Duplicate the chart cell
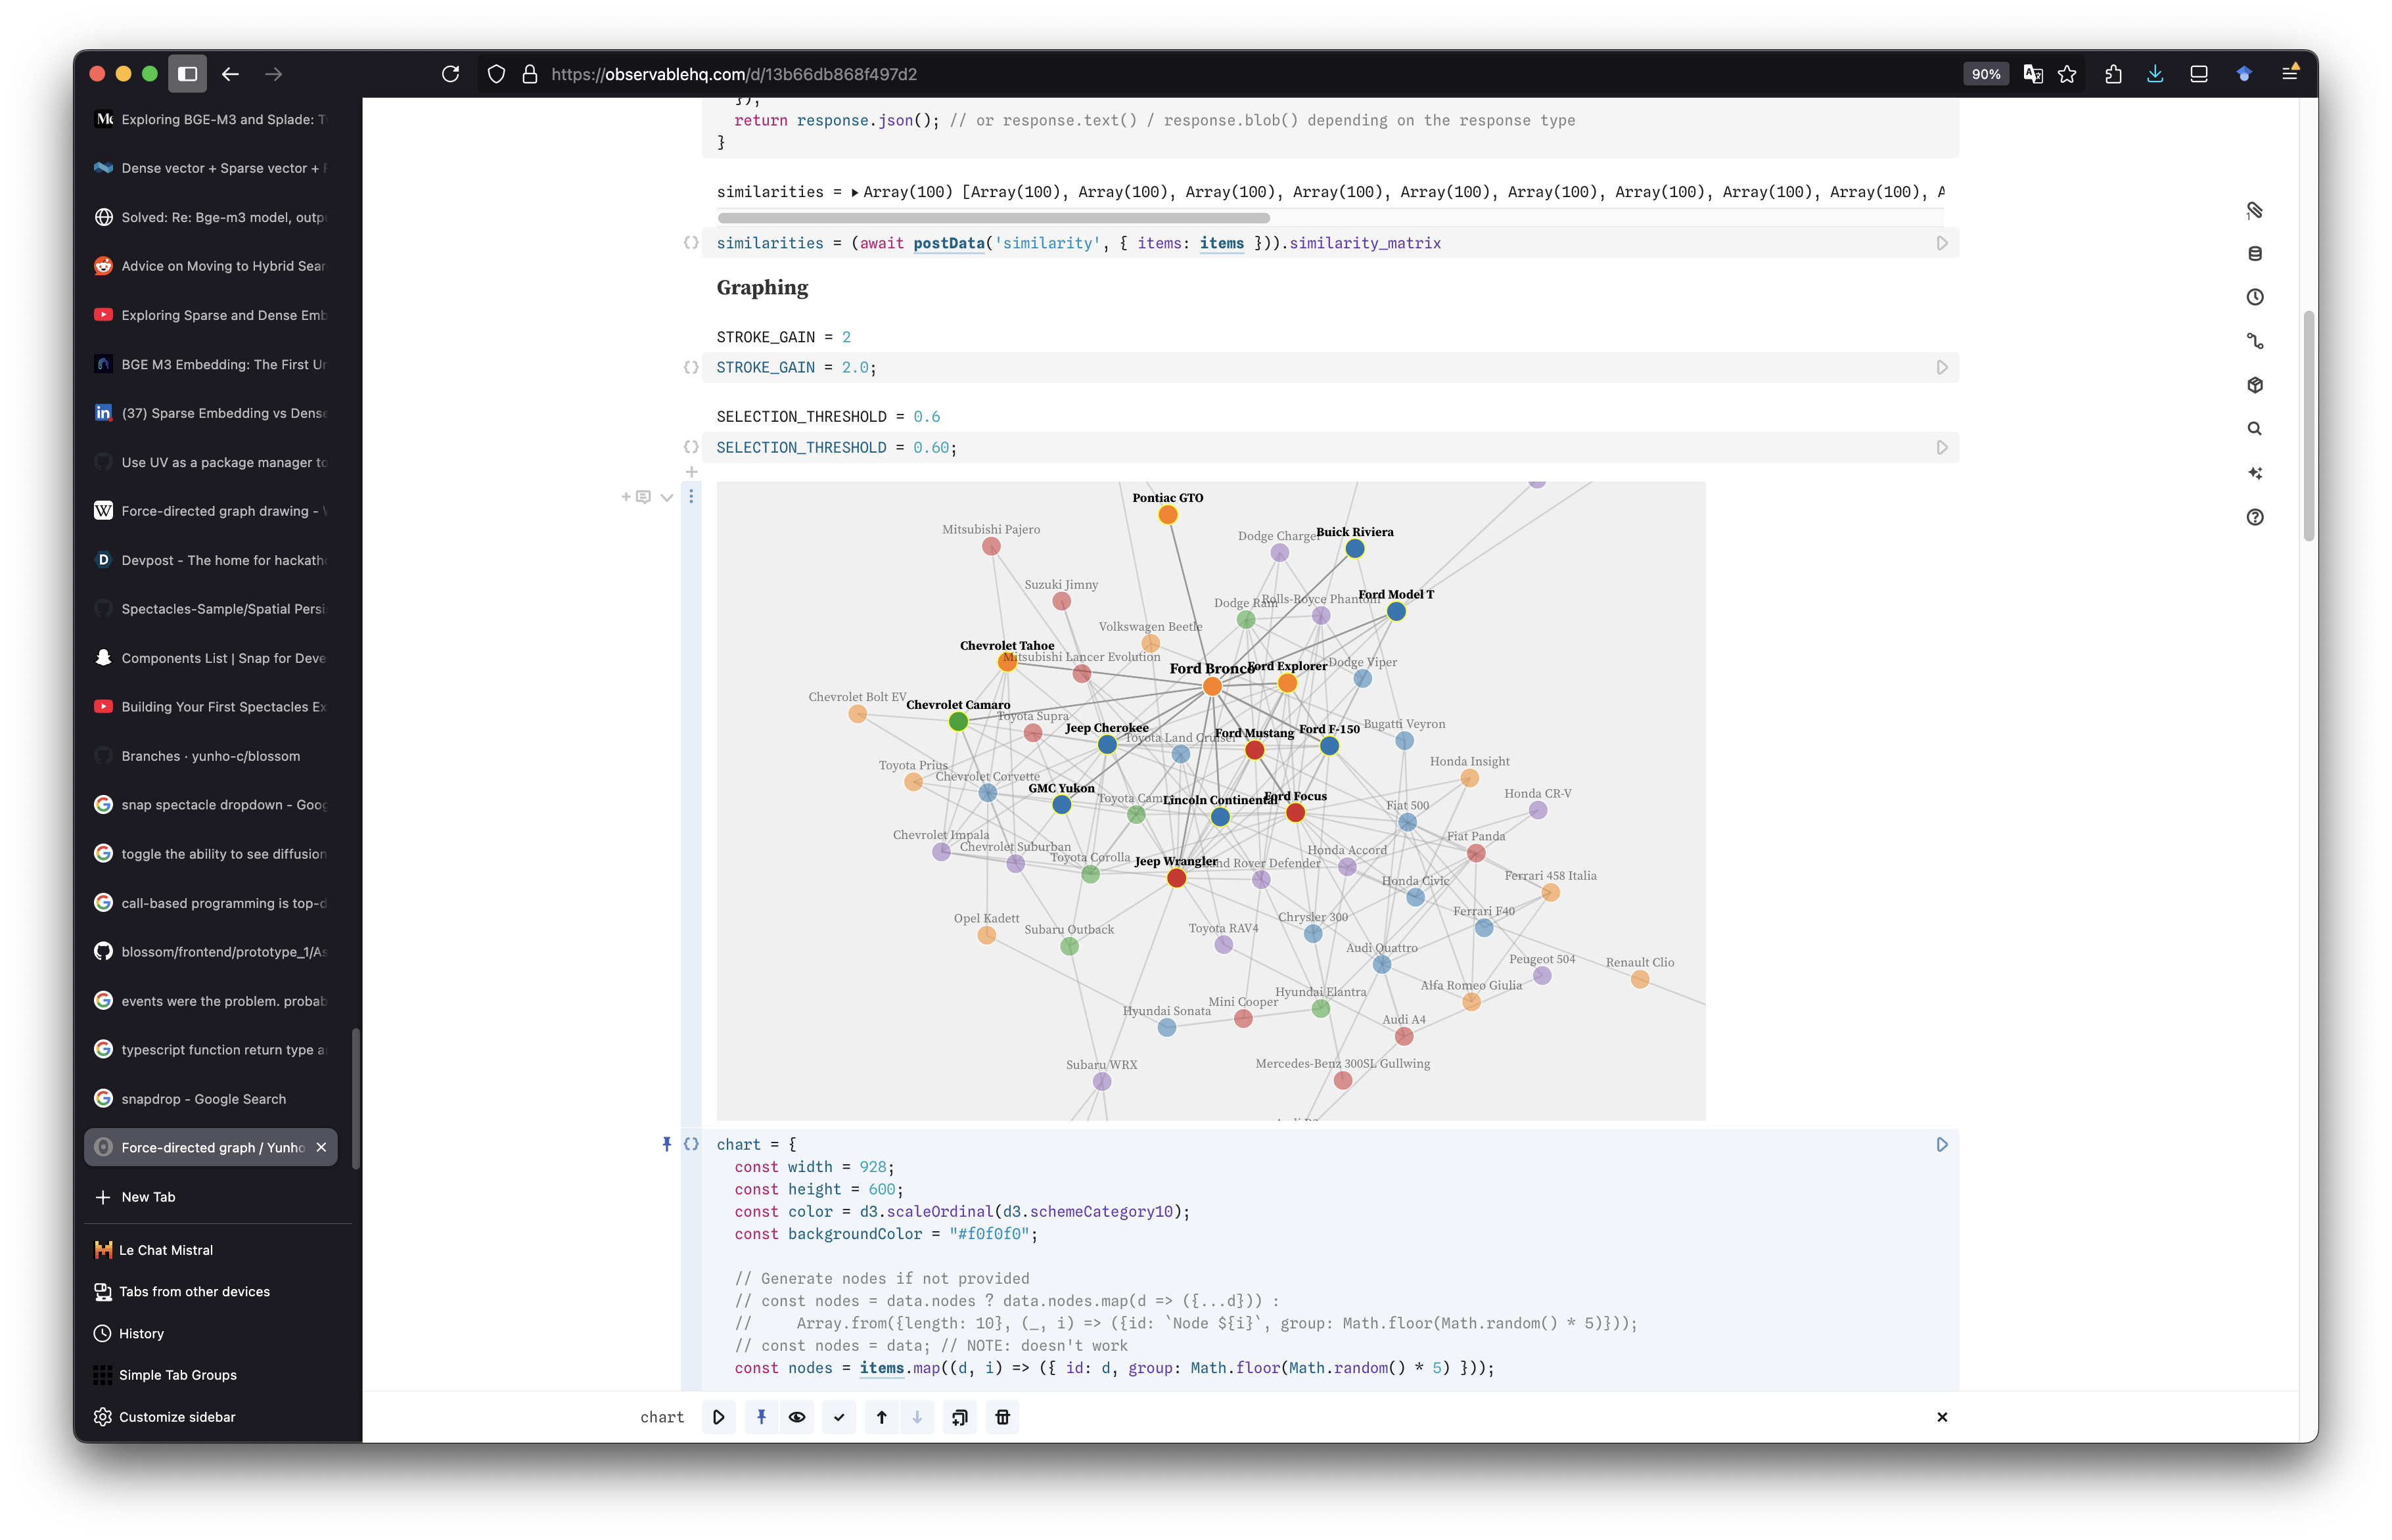The height and width of the screenshot is (1540, 2392). 959,1417
